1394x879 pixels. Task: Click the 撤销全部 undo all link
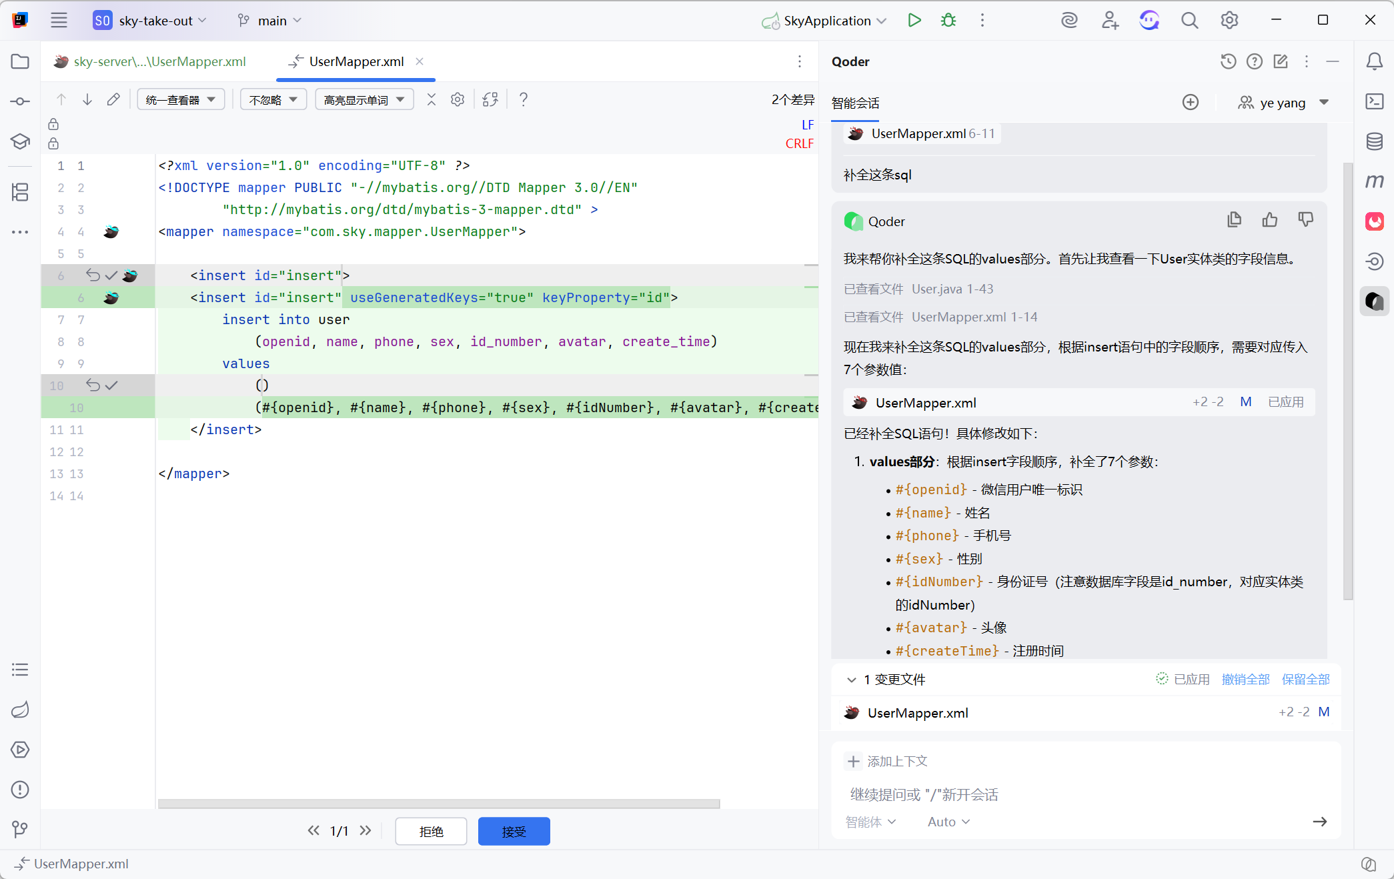tap(1245, 680)
